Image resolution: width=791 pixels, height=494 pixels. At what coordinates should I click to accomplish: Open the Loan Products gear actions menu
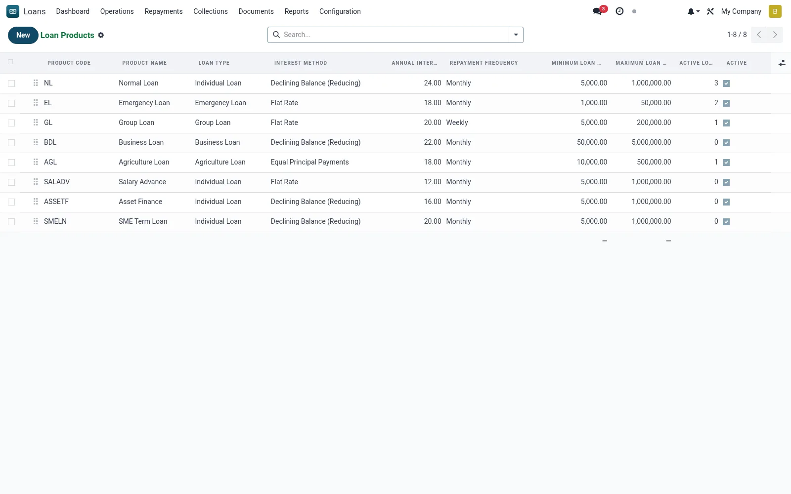tap(101, 35)
